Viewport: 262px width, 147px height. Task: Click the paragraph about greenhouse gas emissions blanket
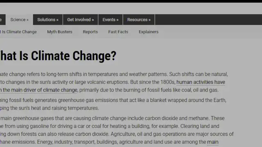tap(113, 104)
